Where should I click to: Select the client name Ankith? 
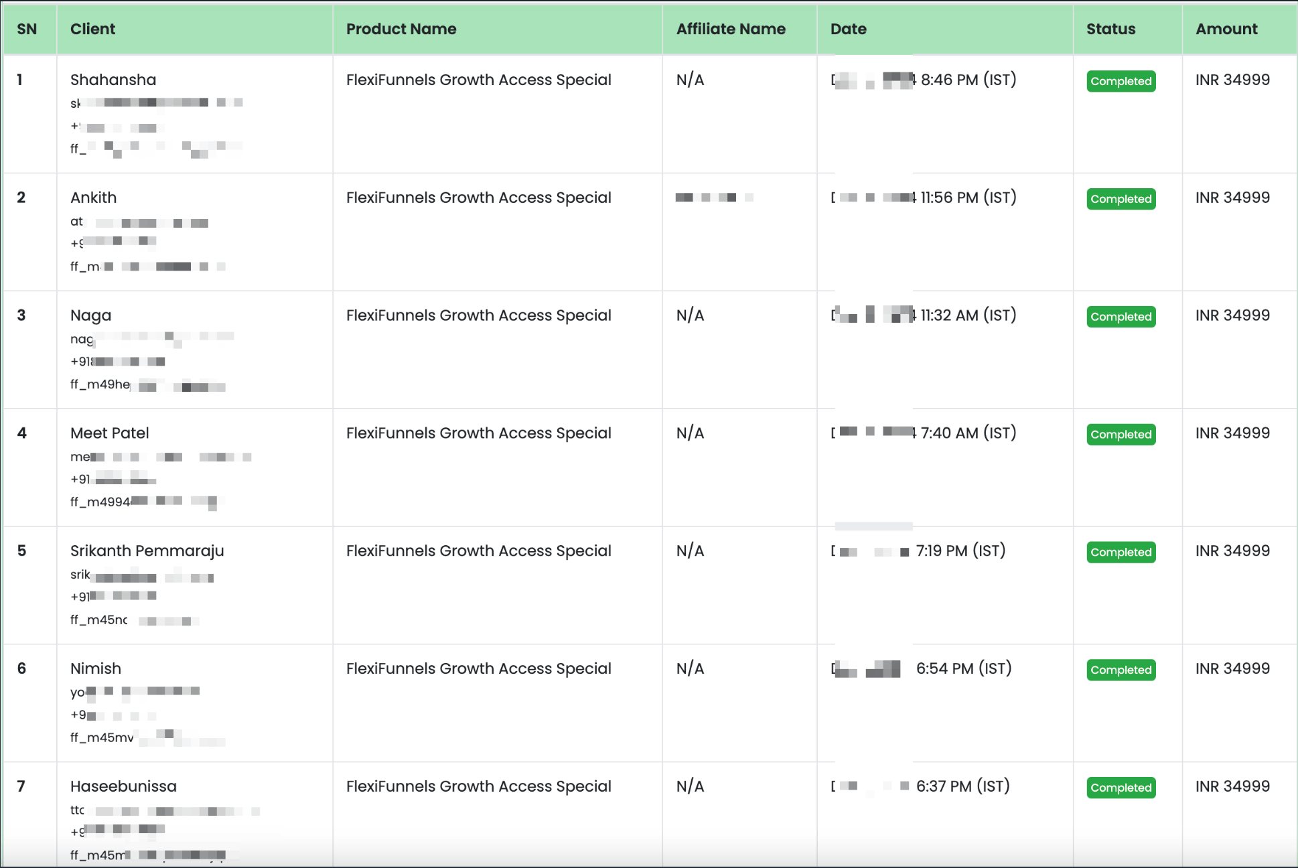94,198
